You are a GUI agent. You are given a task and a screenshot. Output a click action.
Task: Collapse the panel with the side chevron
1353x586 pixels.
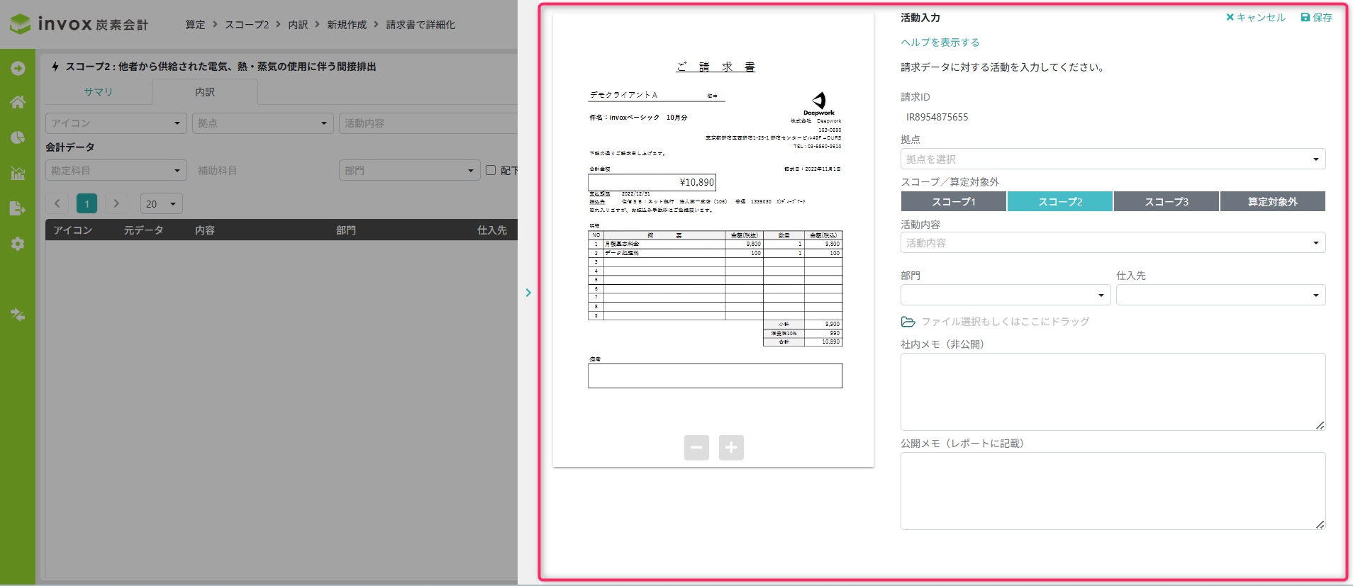528,293
